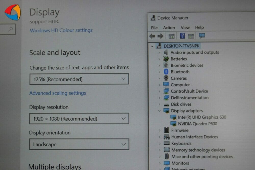Viewport: 255px width, 170px height.
Task: Click the search magnifier icon in Settings
Action: tap(11, 29)
